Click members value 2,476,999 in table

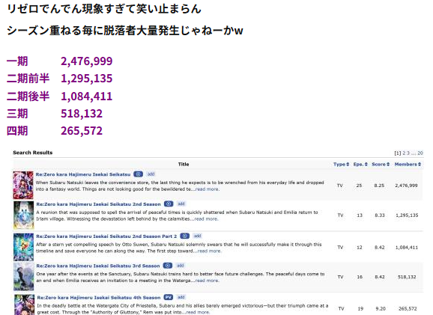pos(406,186)
